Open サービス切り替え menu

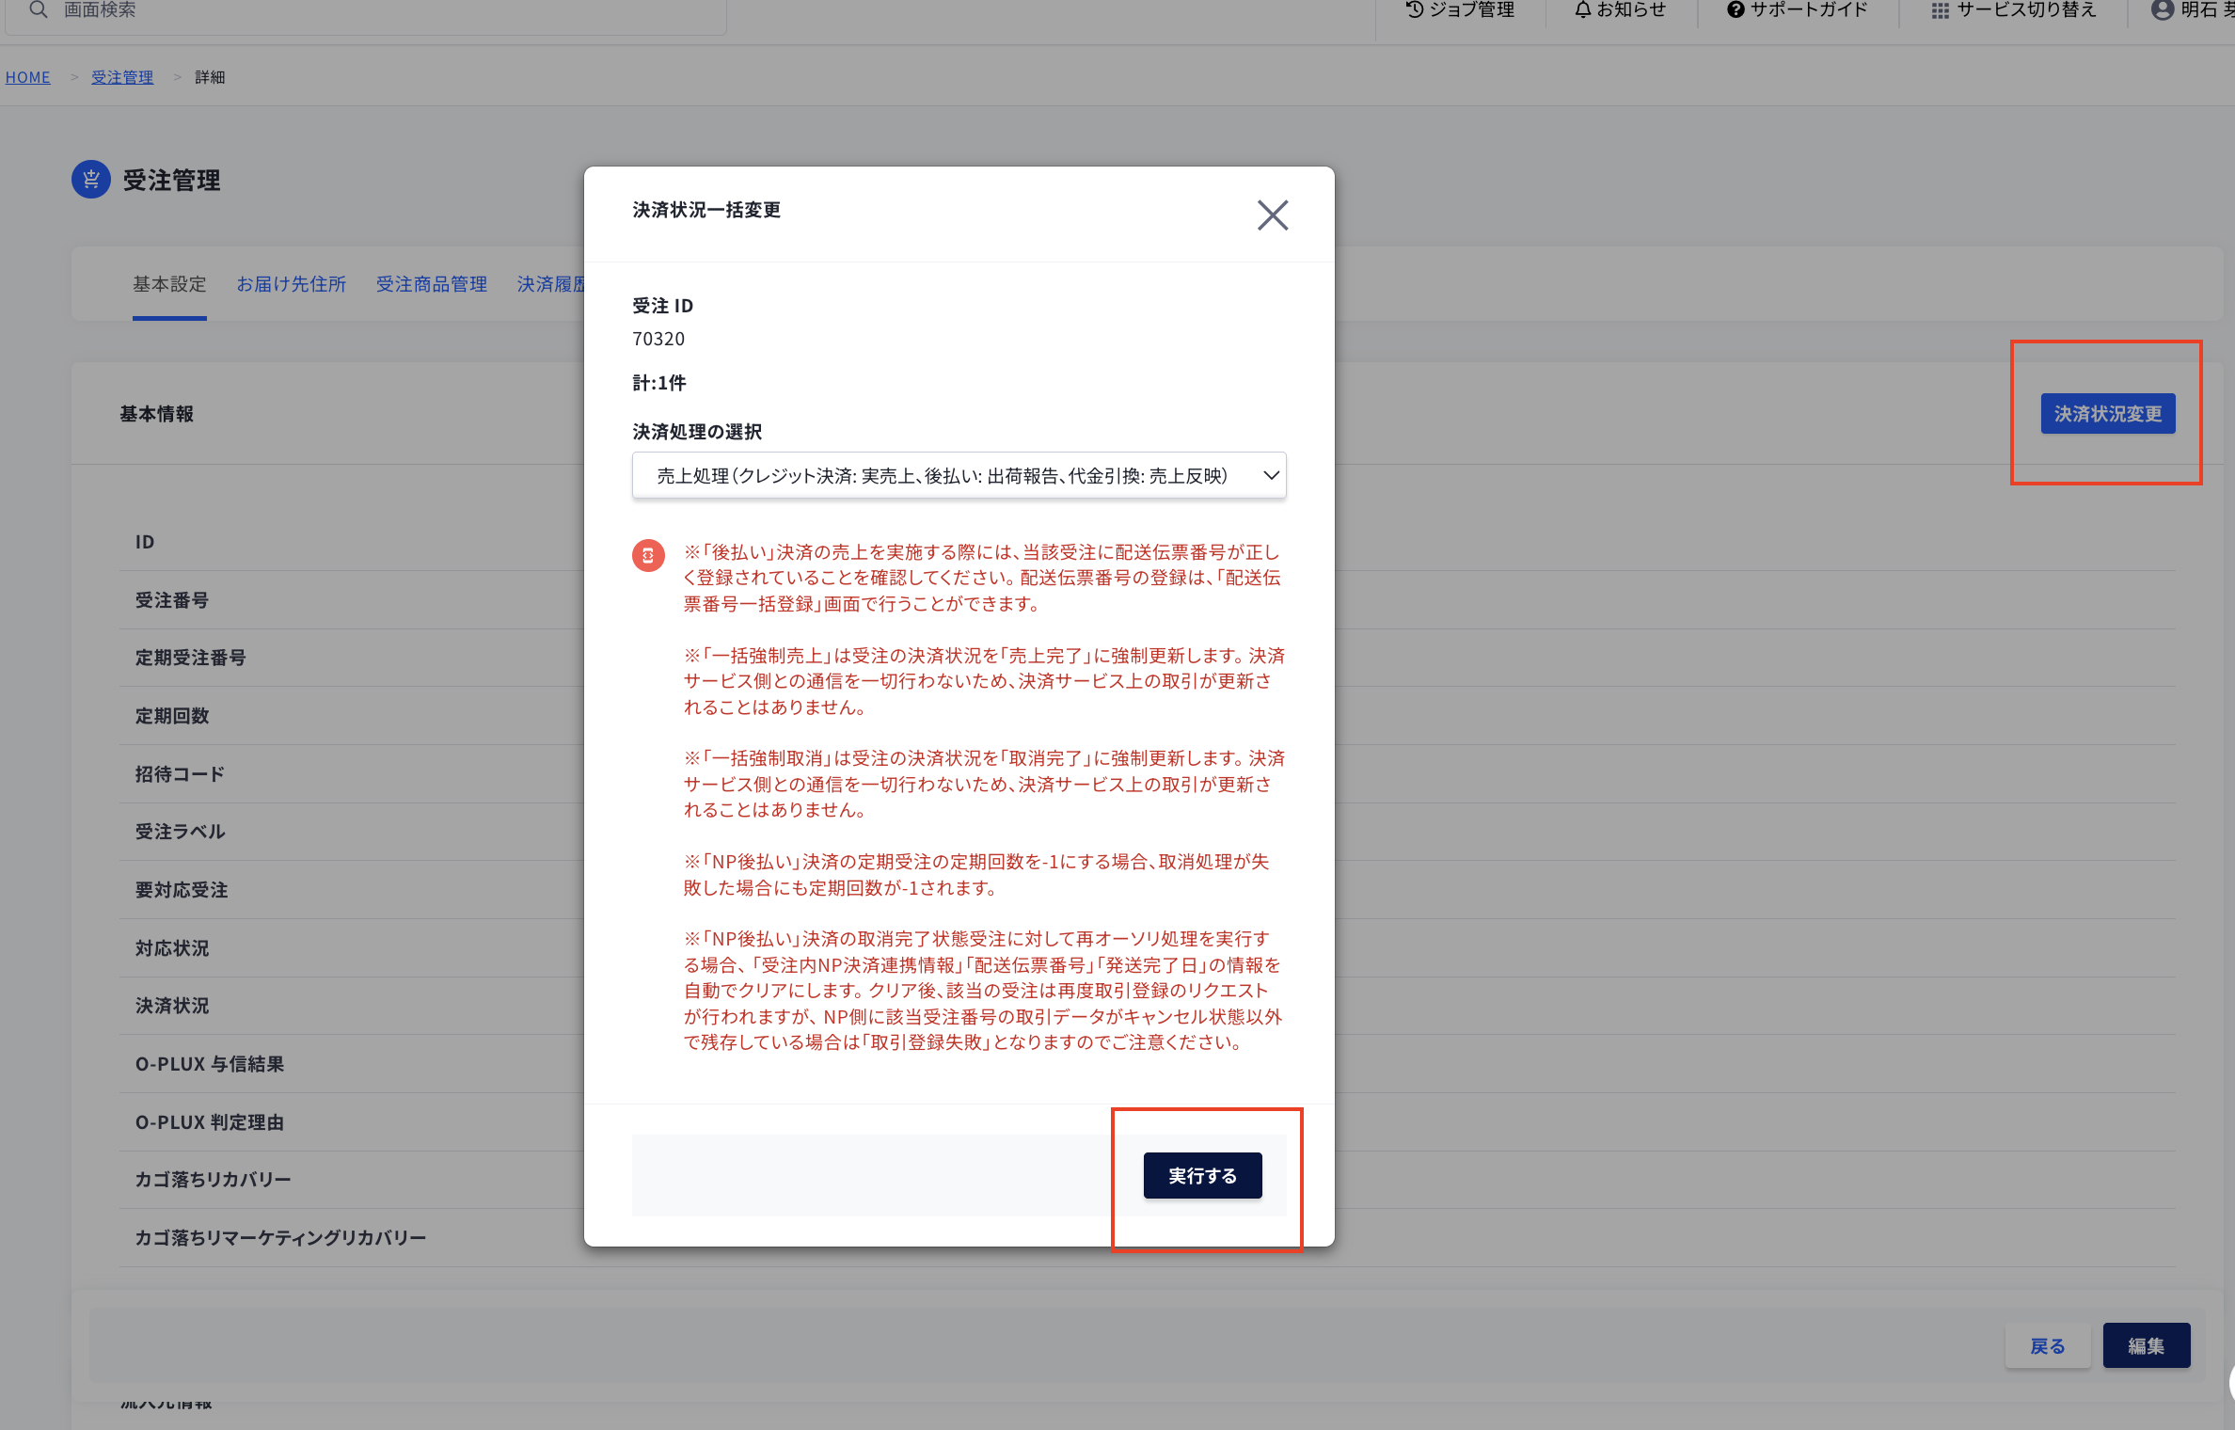2014,9
